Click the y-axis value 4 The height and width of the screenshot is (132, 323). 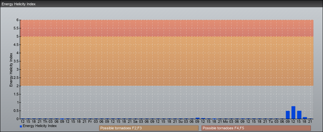[18, 53]
